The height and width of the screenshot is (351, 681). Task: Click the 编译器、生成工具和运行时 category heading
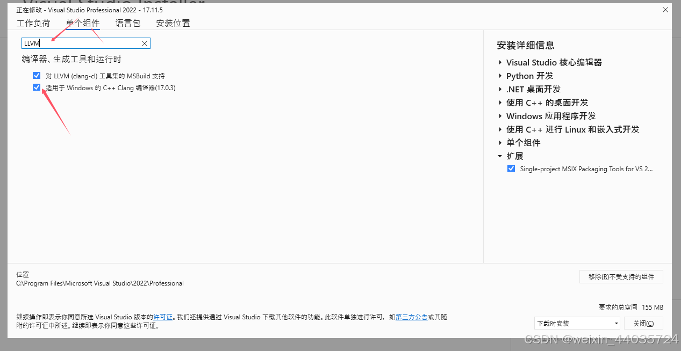(x=71, y=59)
